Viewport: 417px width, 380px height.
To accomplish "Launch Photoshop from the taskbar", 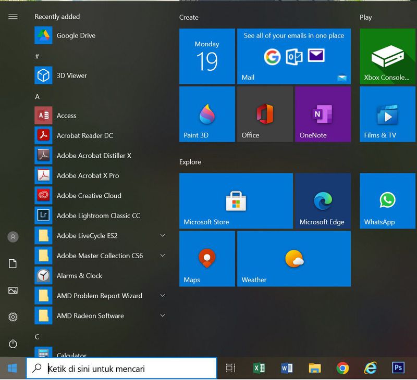I will 398,368.
